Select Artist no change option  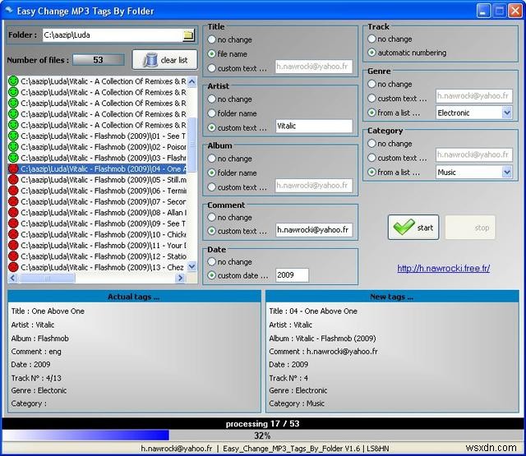pos(212,99)
